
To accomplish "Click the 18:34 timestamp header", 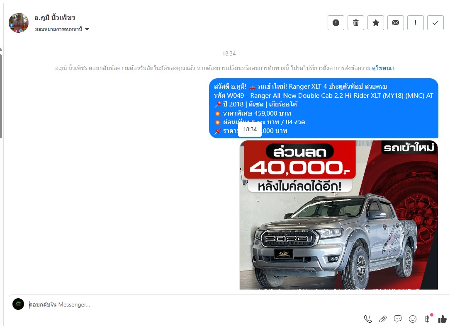I will 229,53.
